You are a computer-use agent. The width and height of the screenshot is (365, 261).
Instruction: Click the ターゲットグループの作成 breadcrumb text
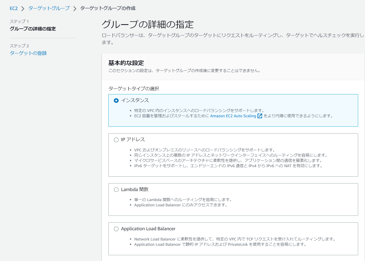108,8
